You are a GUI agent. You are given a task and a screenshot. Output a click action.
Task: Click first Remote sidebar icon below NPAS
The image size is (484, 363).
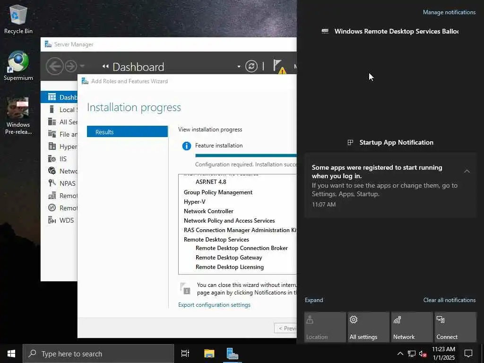point(52,195)
